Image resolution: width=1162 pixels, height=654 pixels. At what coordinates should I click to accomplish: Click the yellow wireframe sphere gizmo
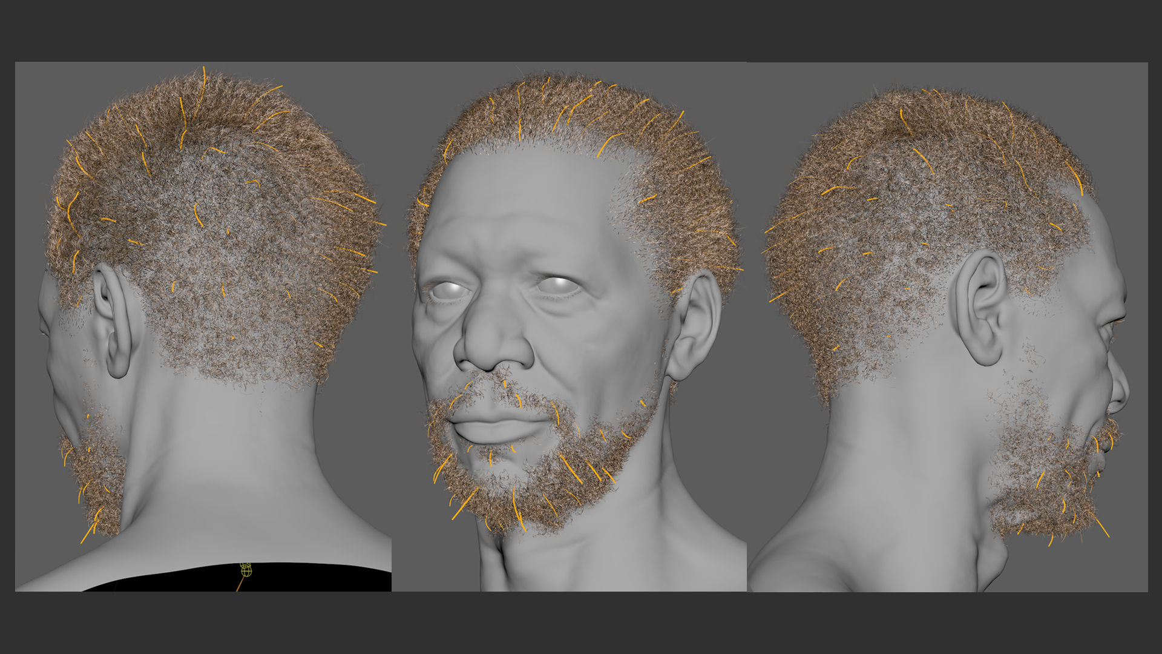coord(246,570)
